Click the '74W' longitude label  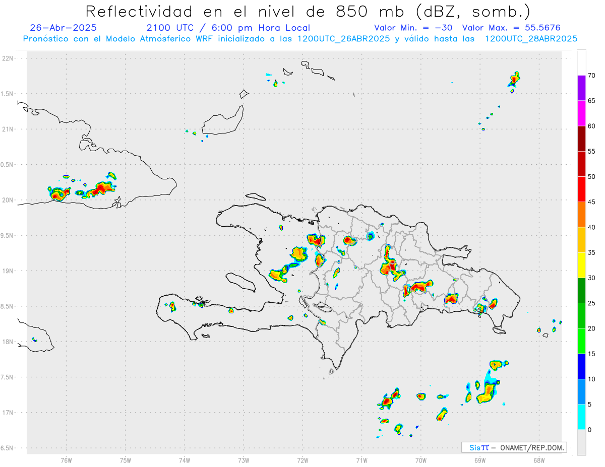pyautogui.click(x=185, y=460)
